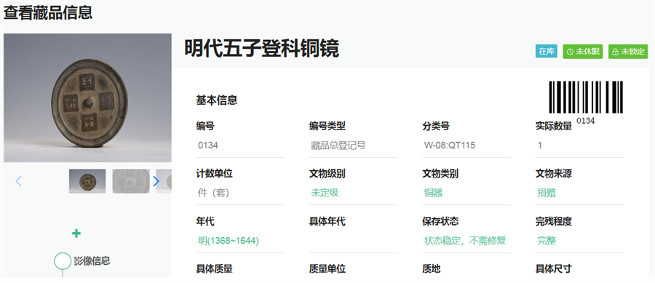
Task: Click the main bronze mirror photo
Action: (x=87, y=97)
